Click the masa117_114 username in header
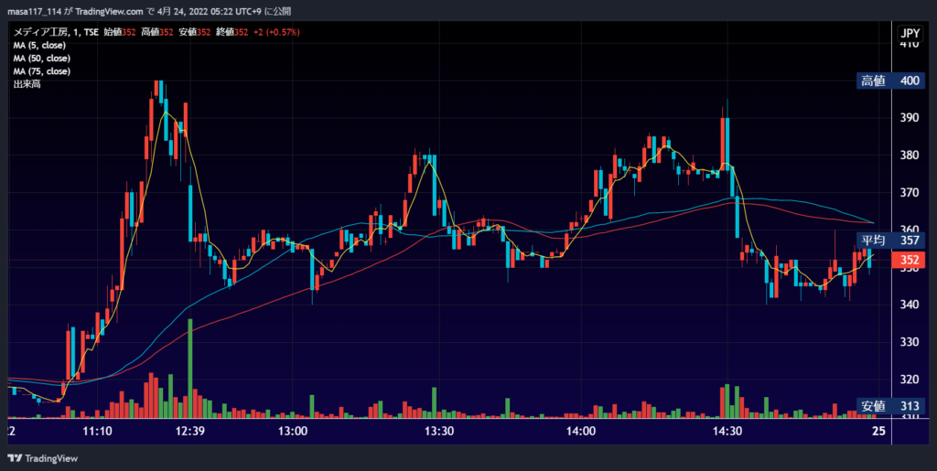 pyautogui.click(x=33, y=12)
